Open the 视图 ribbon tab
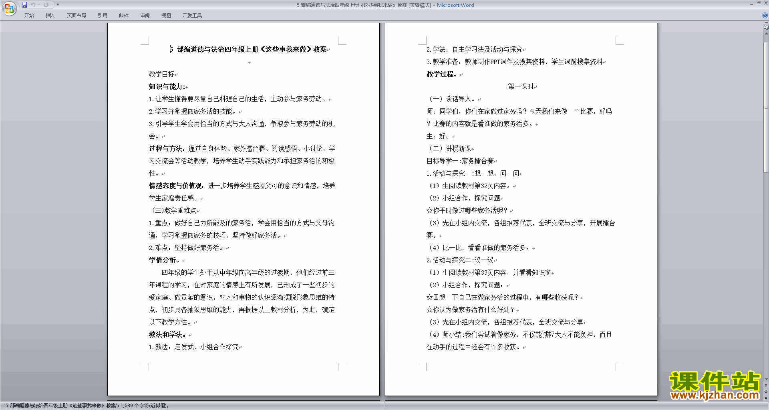This screenshot has width=769, height=410. click(166, 16)
